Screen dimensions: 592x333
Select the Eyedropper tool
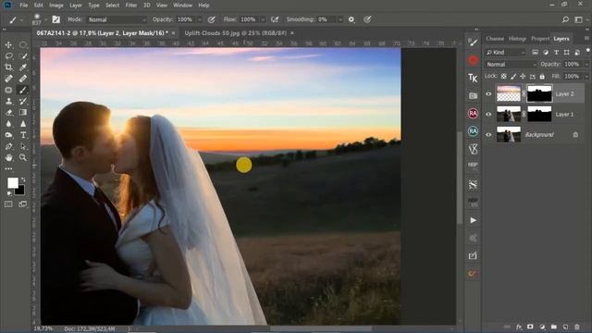[x=23, y=68]
